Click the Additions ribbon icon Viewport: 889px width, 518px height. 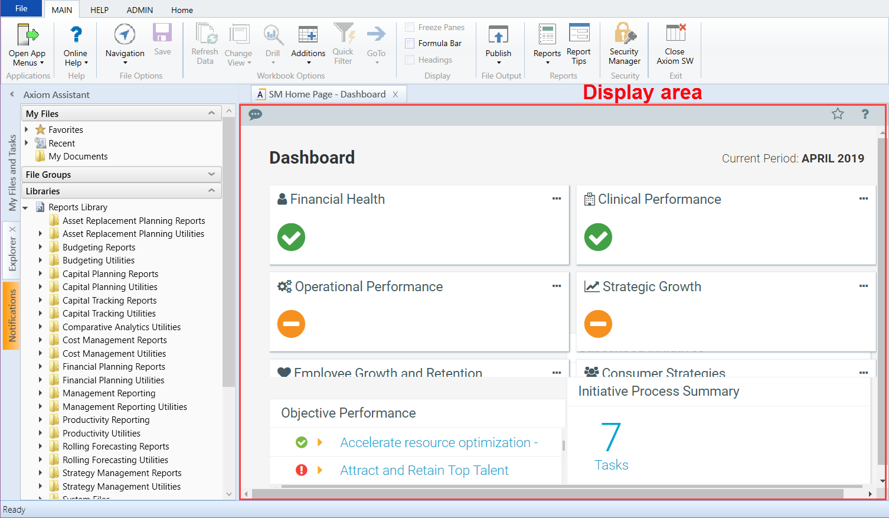(308, 35)
